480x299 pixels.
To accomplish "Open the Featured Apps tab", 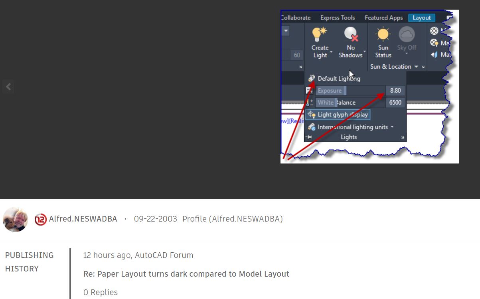I will 383,18.
